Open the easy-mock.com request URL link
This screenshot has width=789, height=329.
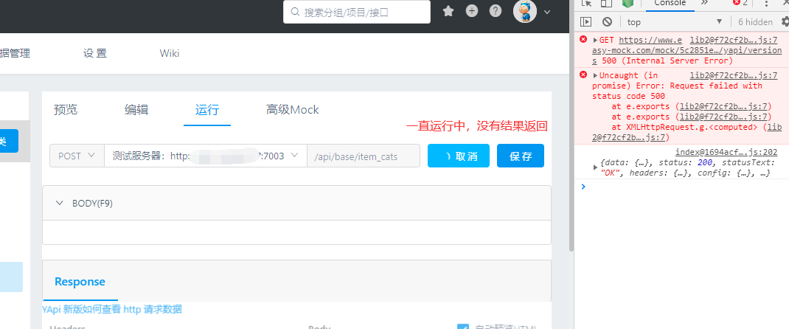(x=687, y=50)
